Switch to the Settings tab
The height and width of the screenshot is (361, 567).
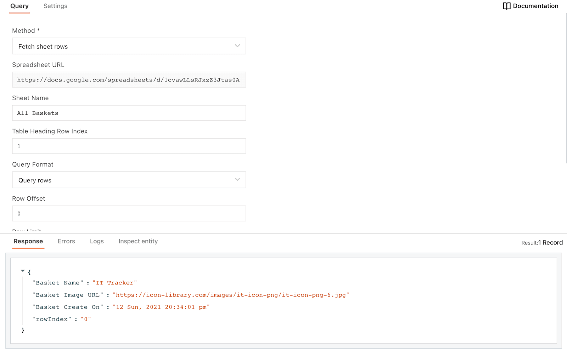55,6
